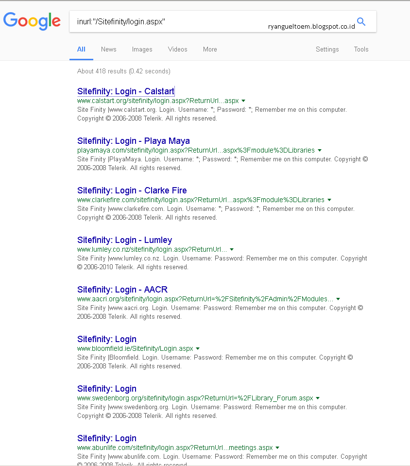
Task: Click the blue search magnifier icon
Action: point(361,21)
